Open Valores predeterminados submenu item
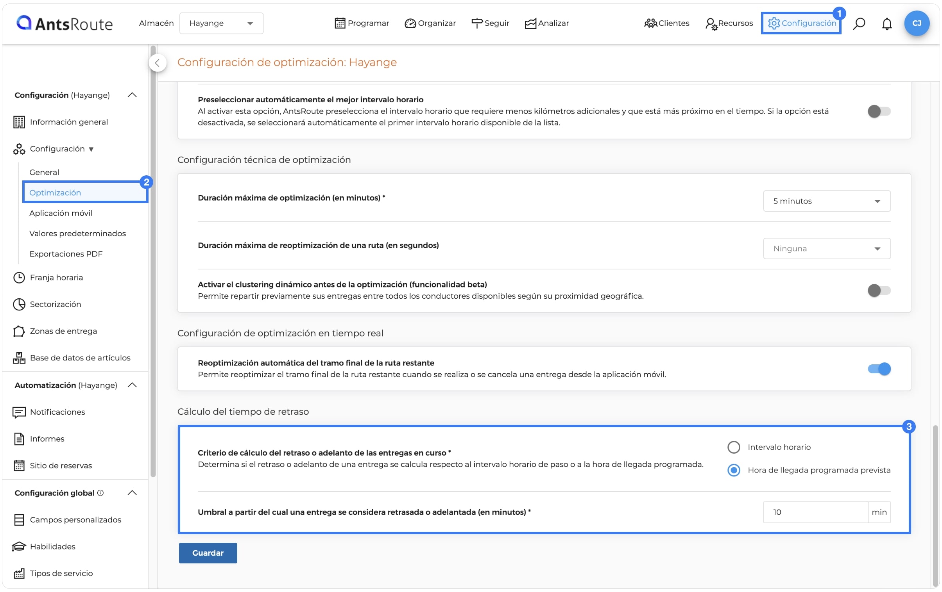 tap(77, 234)
